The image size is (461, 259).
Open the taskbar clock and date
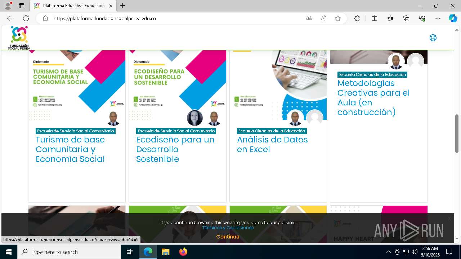tap(430, 252)
